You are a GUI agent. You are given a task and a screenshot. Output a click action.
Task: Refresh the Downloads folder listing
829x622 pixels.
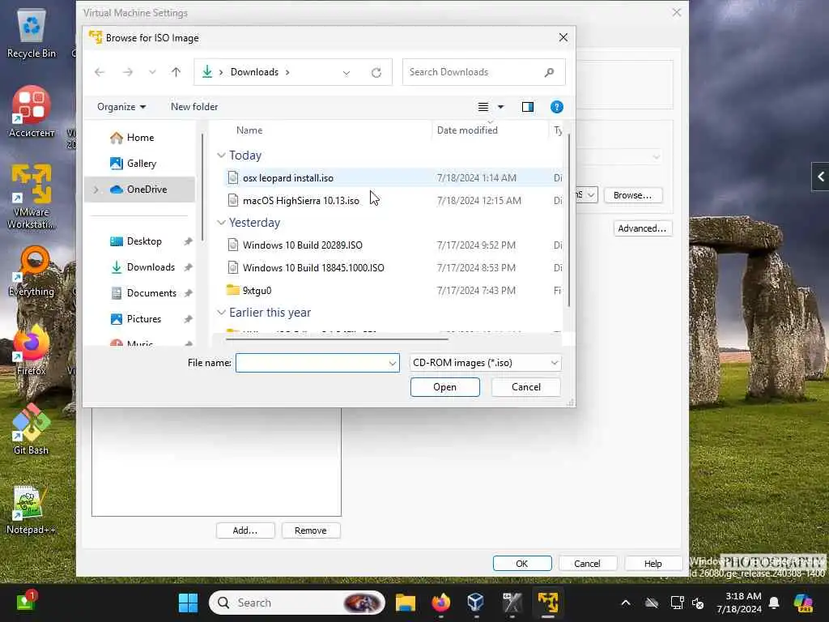(376, 72)
